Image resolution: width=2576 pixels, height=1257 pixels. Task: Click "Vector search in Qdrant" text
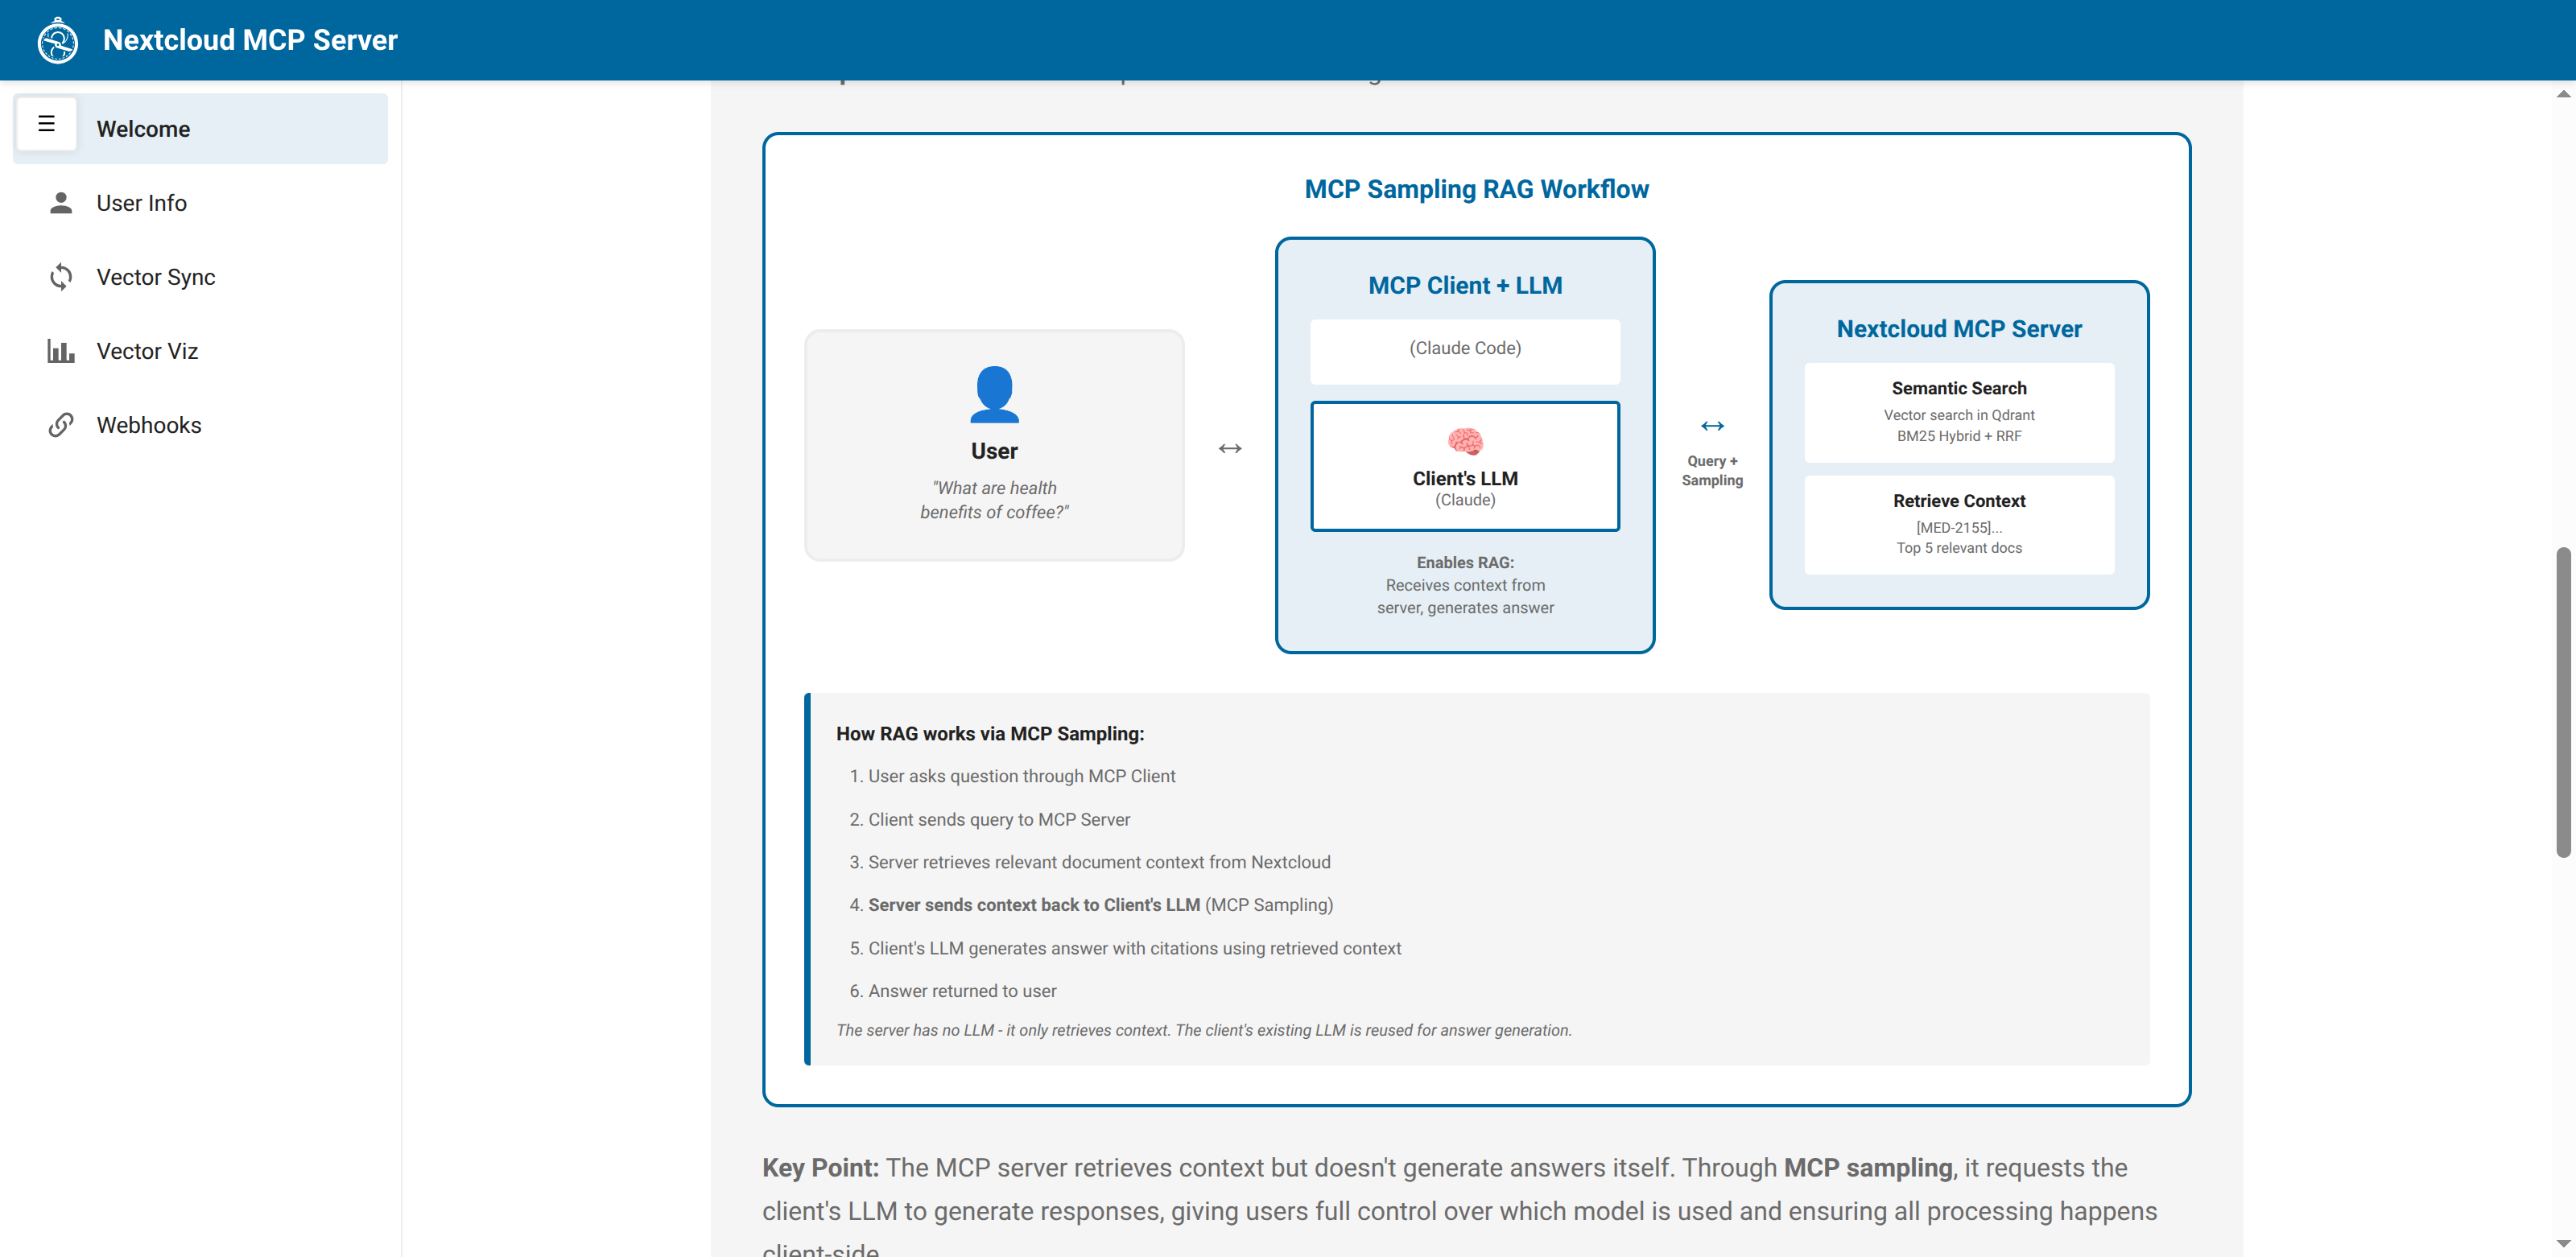(x=1959, y=415)
